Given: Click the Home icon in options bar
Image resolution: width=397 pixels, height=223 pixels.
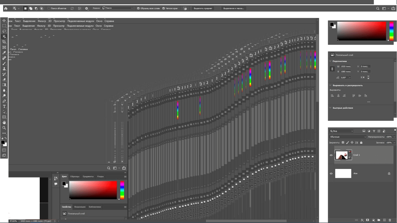Looking at the screenshot, I should (6, 8).
